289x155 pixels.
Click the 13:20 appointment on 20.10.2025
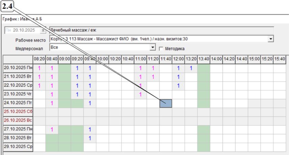click(191, 68)
